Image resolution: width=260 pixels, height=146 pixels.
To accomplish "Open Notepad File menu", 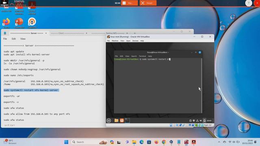I will (5, 39).
